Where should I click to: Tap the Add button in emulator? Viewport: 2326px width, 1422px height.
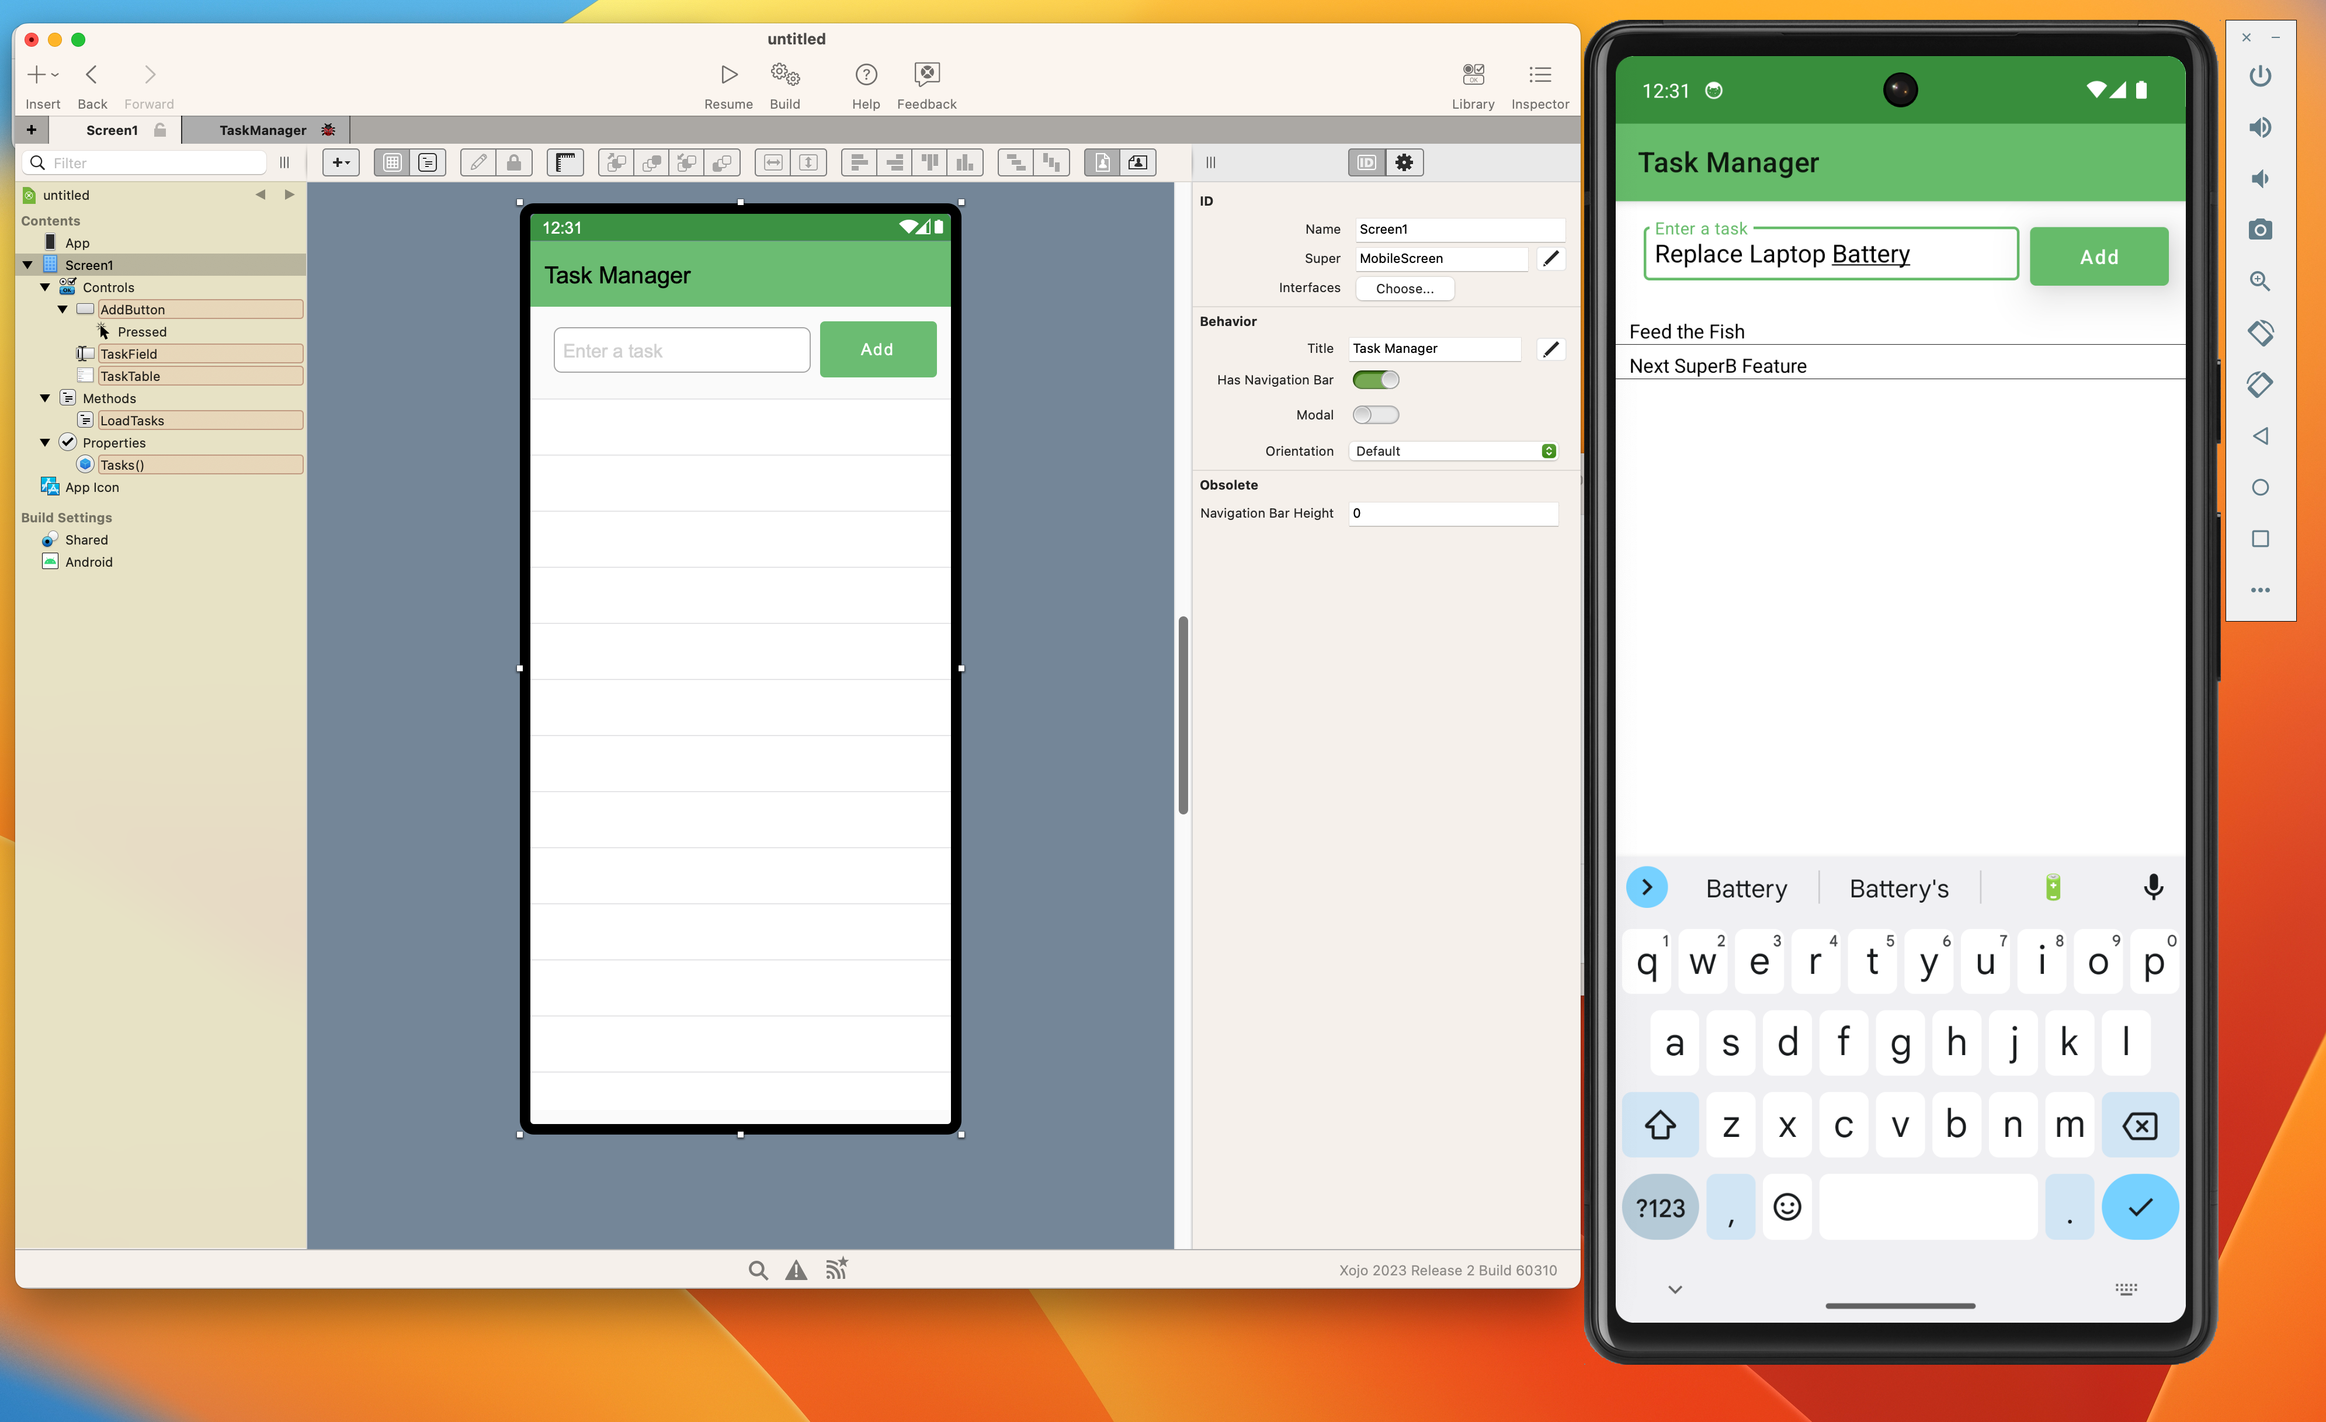(x=2099, y=257)
